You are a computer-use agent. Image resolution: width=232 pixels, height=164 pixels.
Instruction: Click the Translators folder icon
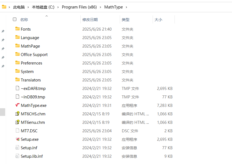pyautogui.click(x=18, y=80)
